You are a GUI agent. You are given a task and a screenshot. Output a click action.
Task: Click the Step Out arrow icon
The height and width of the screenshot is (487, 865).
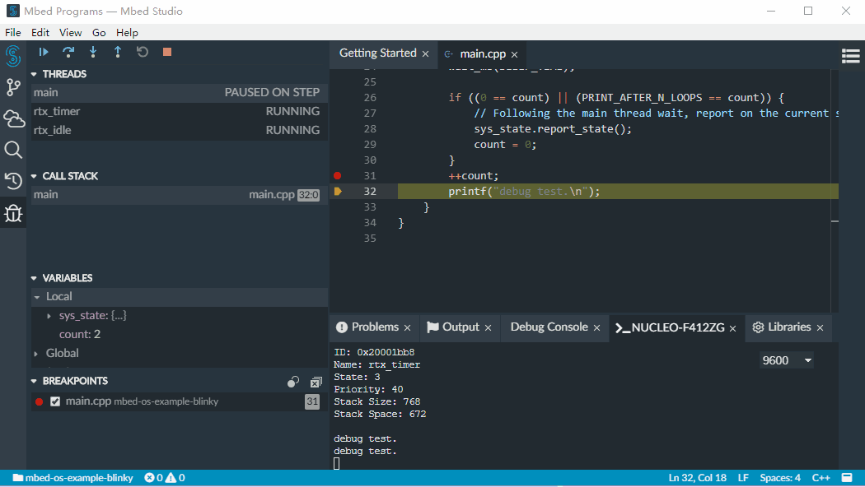118,52
